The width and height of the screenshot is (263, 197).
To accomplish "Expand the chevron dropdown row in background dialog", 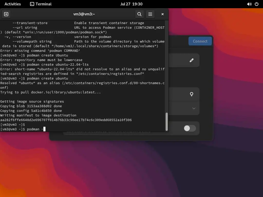I will (194, 108).
